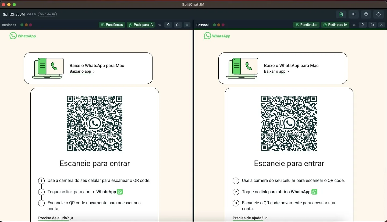Viewport: 387px width, 222px height.
Task: Open the settings gear icon
Action: point(378,14)
